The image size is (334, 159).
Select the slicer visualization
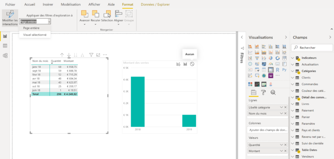[257, 70]
